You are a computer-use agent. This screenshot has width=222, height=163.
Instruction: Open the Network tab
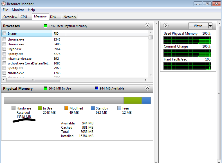[x=70, y=17]
